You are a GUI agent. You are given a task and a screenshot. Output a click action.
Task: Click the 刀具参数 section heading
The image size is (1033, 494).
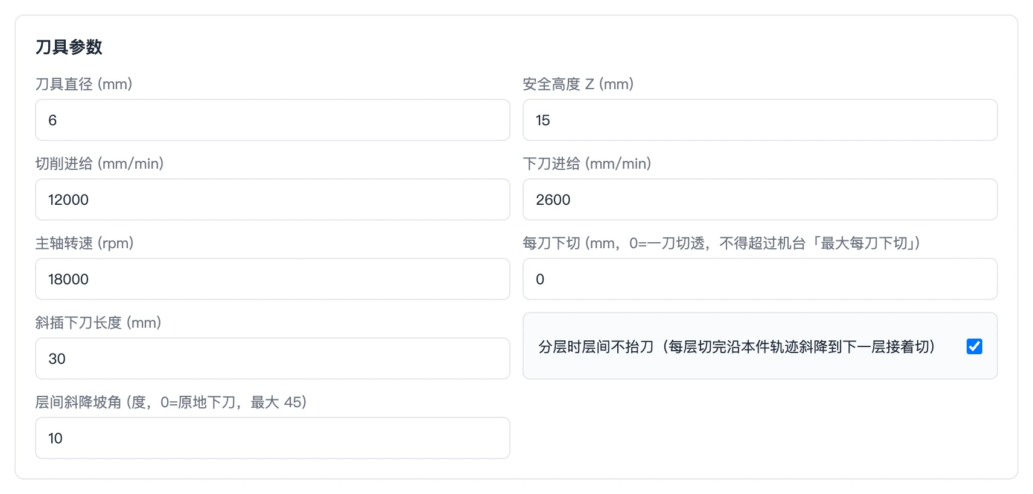click(x=69, y=47)
